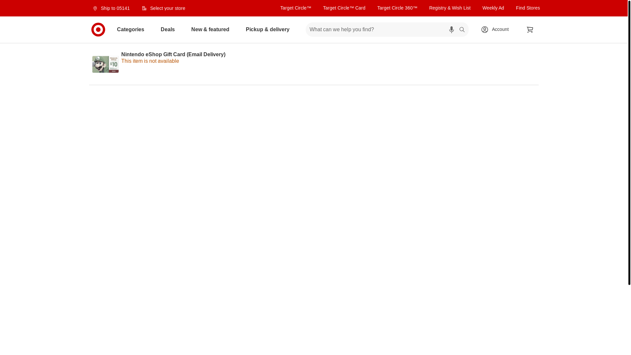Click the location pin icon
This screenshot has width=631, height=355.
pyautogui.click(x=95, y=9)
